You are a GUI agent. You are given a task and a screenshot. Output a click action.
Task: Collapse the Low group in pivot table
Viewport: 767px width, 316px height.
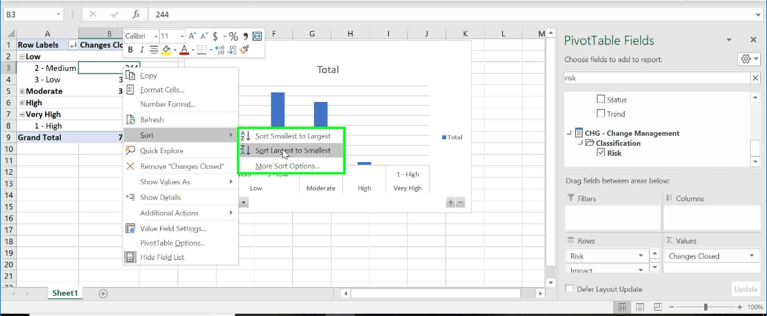coord(22,57)
